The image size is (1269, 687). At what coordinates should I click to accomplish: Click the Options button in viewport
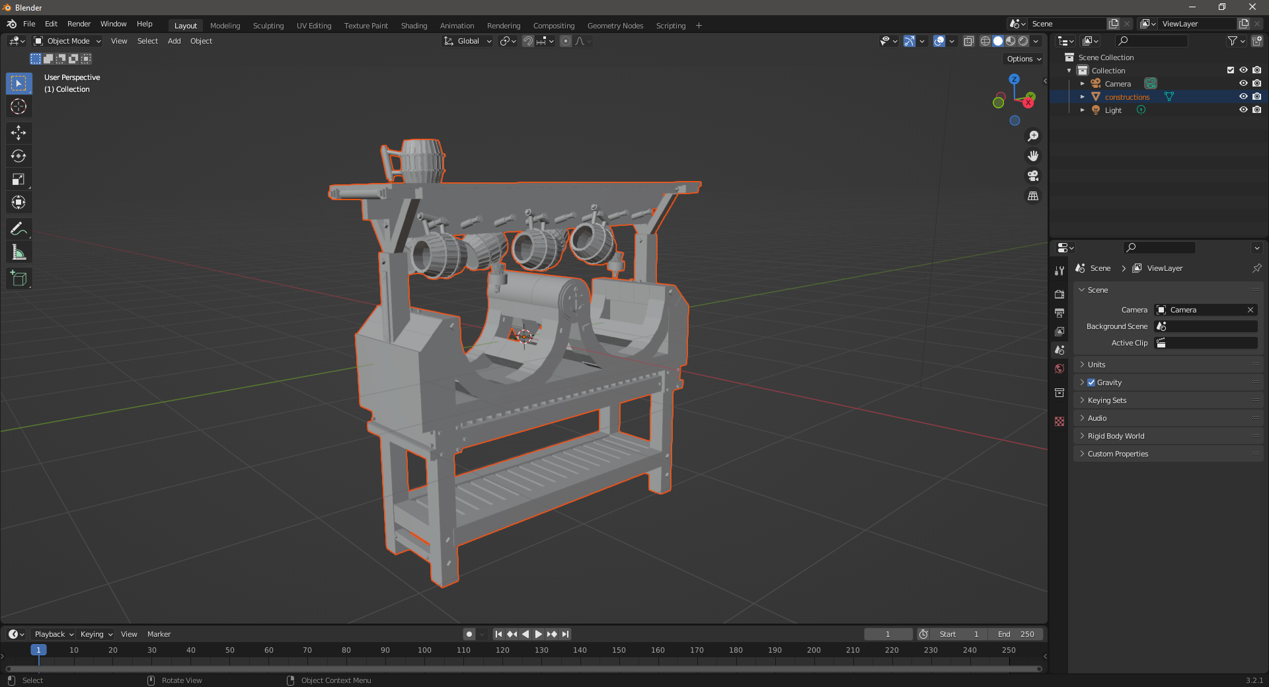point(1023,59)
